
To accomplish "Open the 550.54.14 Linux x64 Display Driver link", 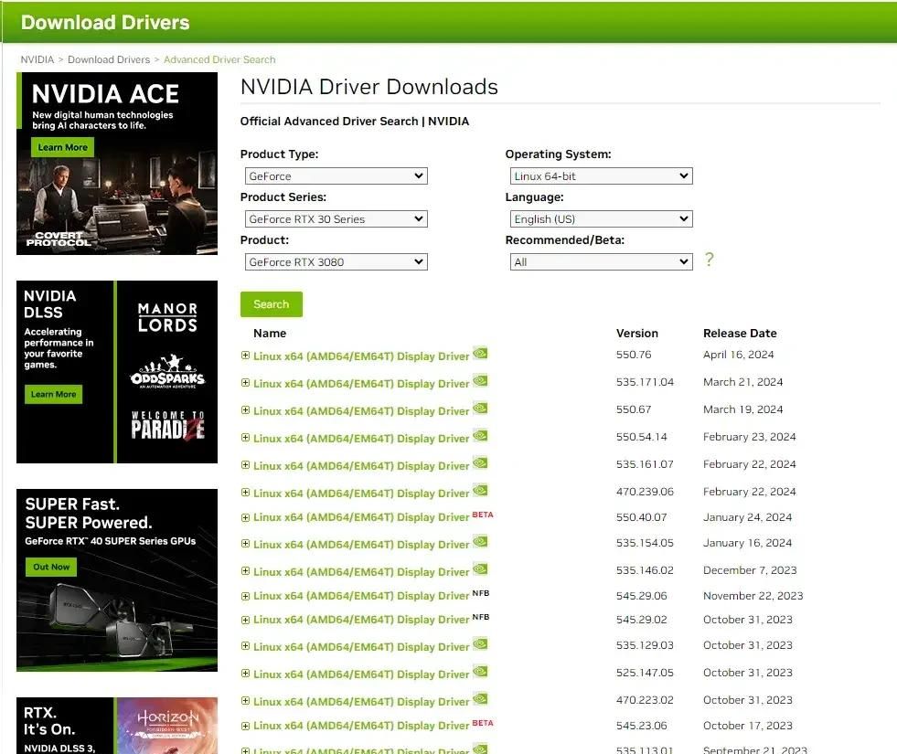I will click(x=361, y=439).
